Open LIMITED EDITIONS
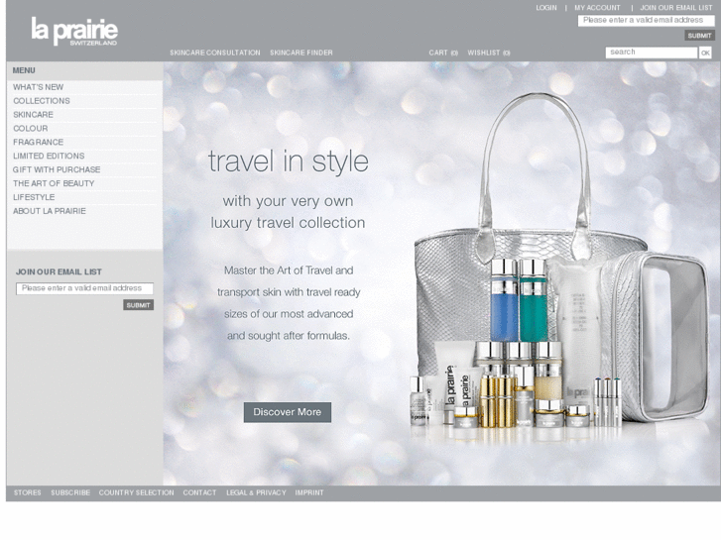721x540 pixels. [49, 157]
